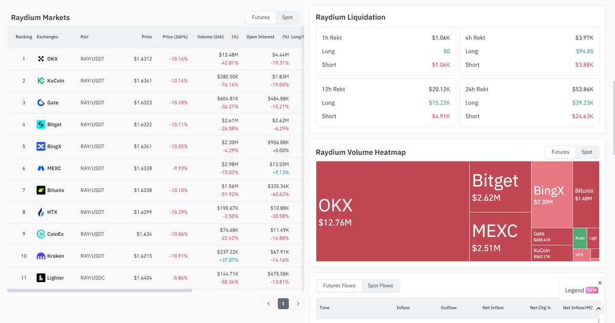Click the MEXC exchange logo
Screen dimensions: 615x323
point(41,168)
